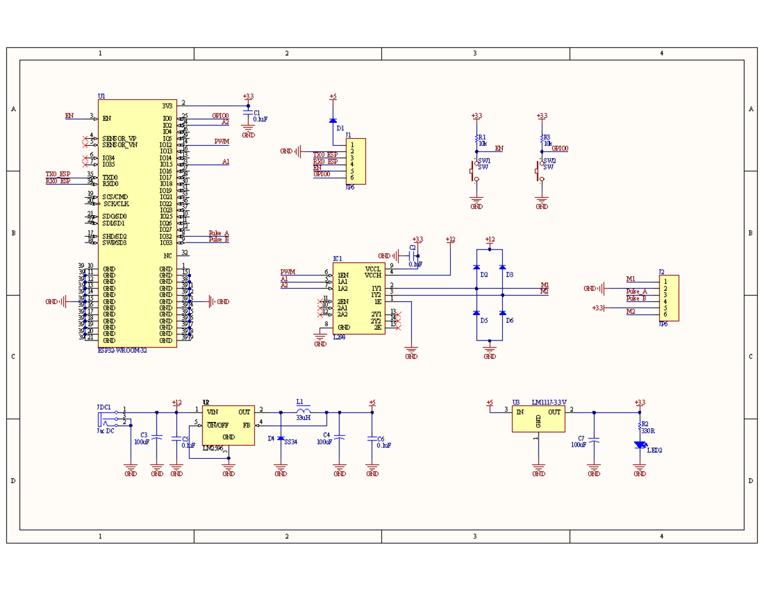Screen dimensions: 764x590
Task: Select flyback diode D6
Action: (x=502, y=313)
